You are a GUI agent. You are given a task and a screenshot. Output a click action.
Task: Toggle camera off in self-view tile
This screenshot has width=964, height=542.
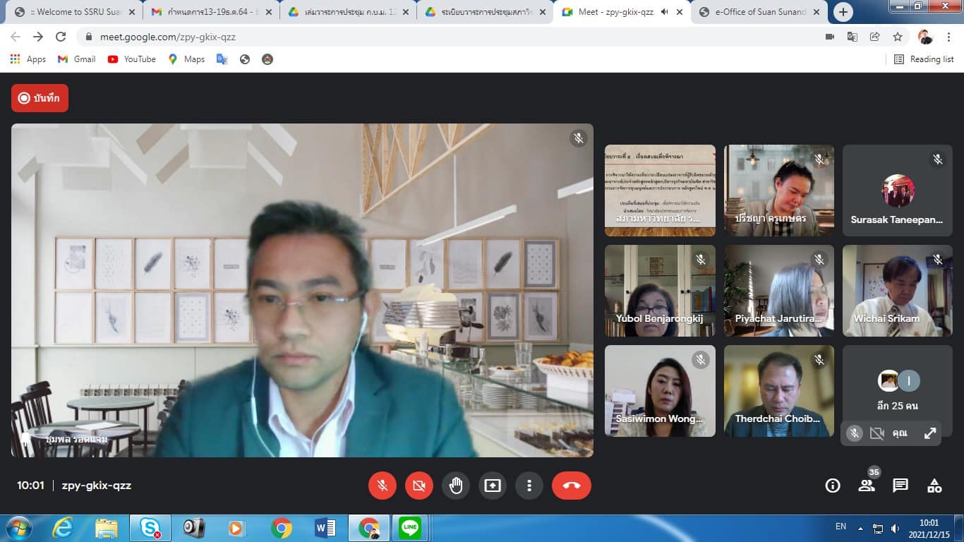point(876,433)
